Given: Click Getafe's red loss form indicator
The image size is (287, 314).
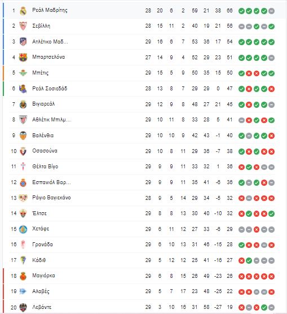Looking at the screenshot, I should pyautogui.click(x=257, y=229).
